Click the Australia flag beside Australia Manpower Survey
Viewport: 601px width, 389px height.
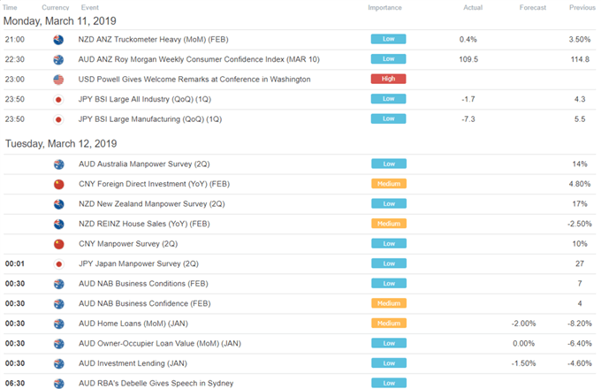click(x=58, y=164)
